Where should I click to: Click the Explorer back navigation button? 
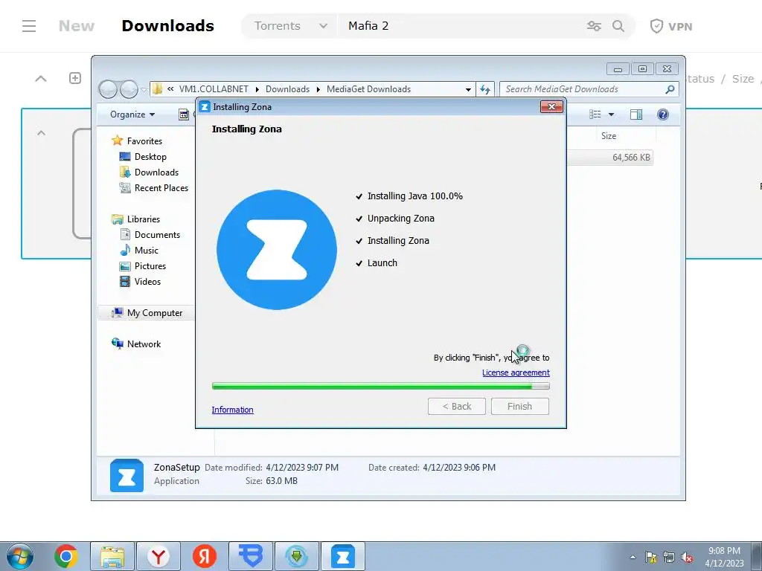108,89
